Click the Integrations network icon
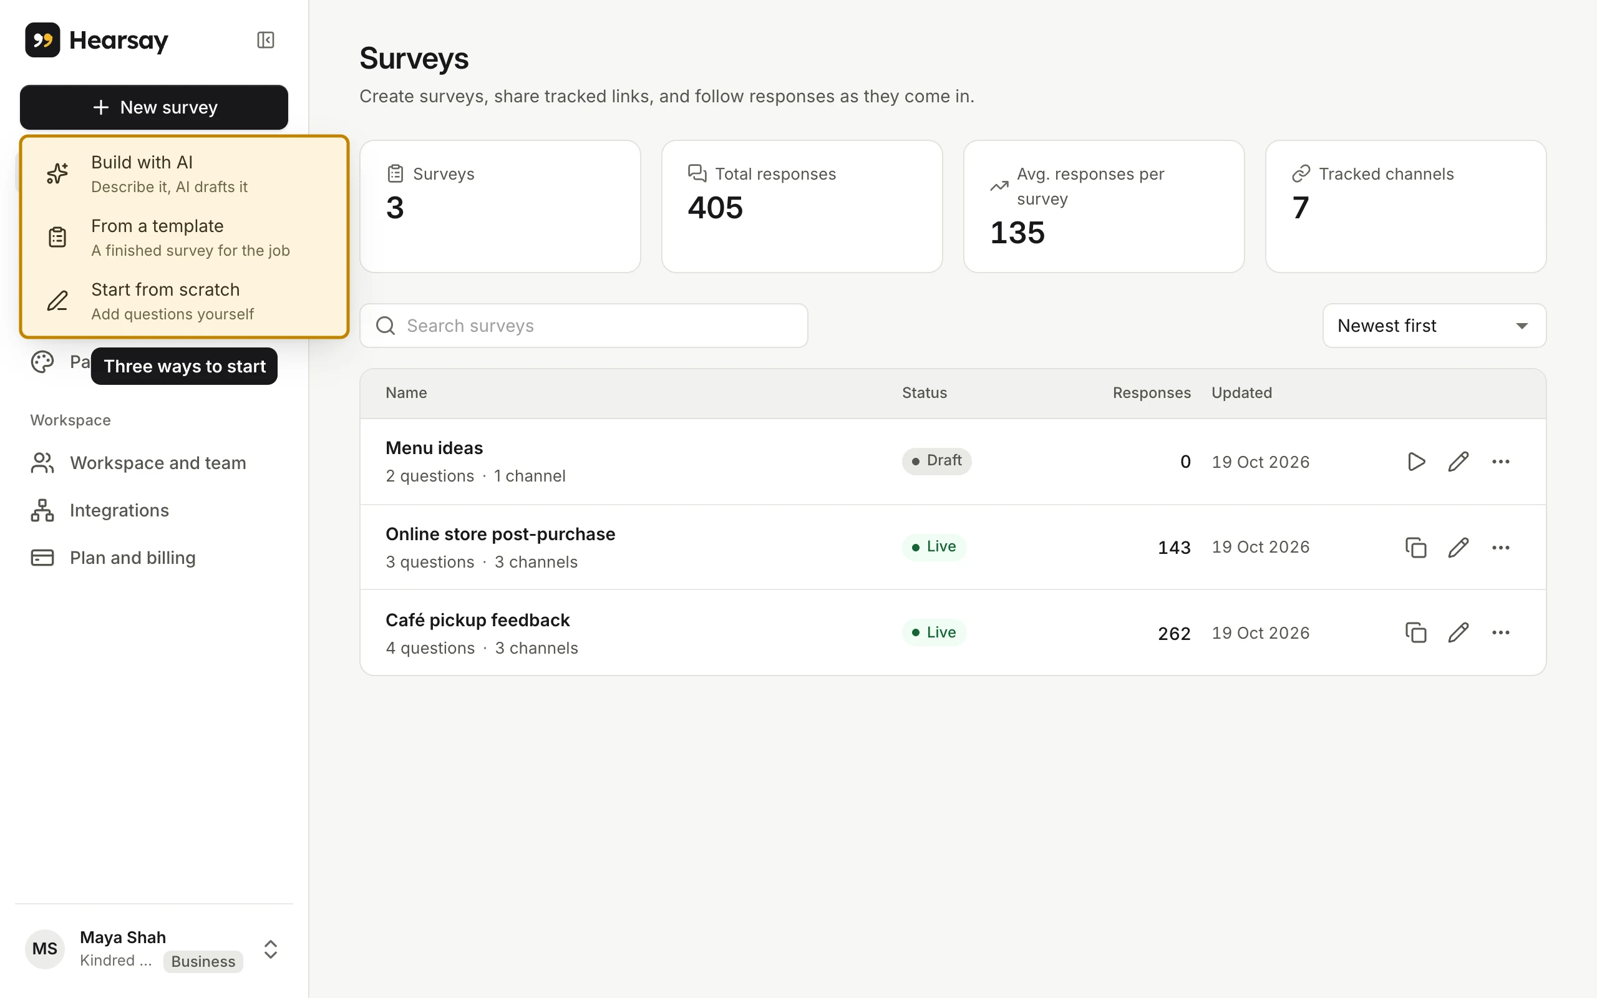The height and width of the screenshot is (998, 1597). coord(42,510)
